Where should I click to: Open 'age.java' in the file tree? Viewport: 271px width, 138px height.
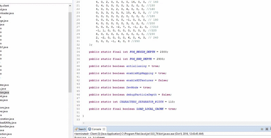[x=4, y=21]
